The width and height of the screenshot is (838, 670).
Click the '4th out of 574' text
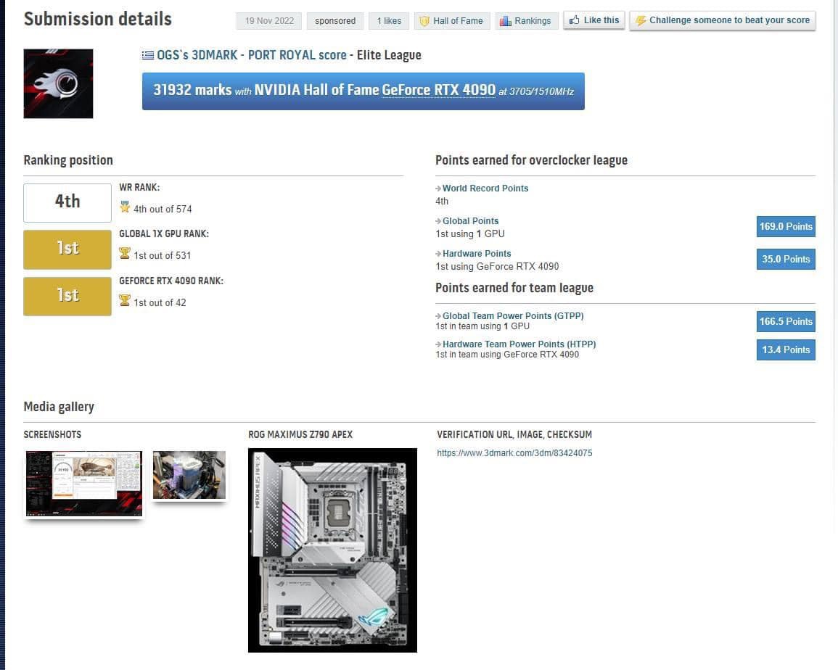pyautogui.click(x=163, y=209)
